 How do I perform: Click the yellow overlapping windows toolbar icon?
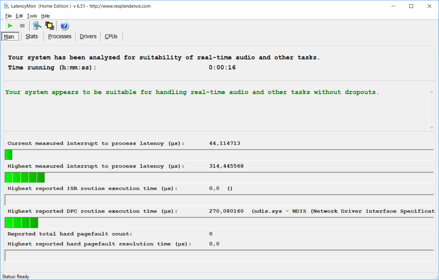(x=50, y=26)
